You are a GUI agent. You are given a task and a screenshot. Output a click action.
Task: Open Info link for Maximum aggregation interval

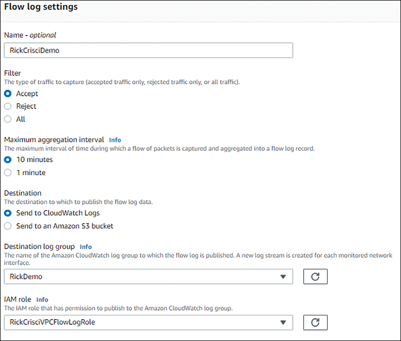[115, 140]
